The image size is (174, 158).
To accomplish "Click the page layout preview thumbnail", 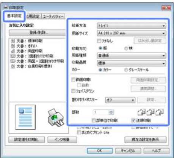I will click(x=25, y=117).
